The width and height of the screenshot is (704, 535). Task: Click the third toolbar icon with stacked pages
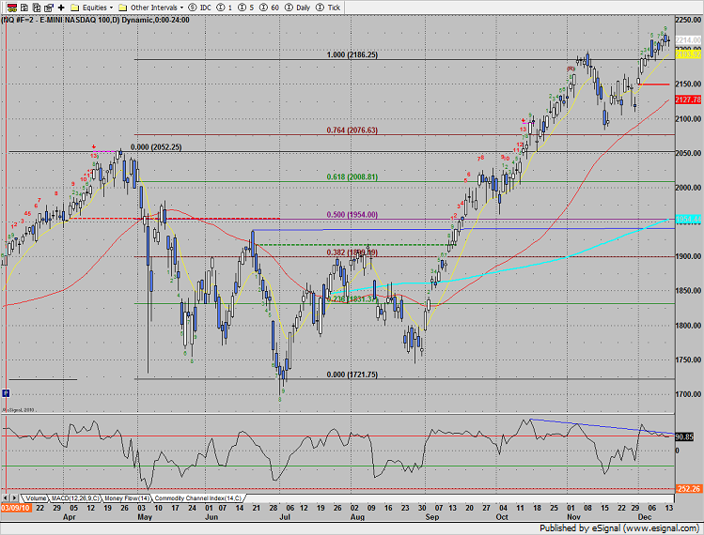(x=37, y=8)
